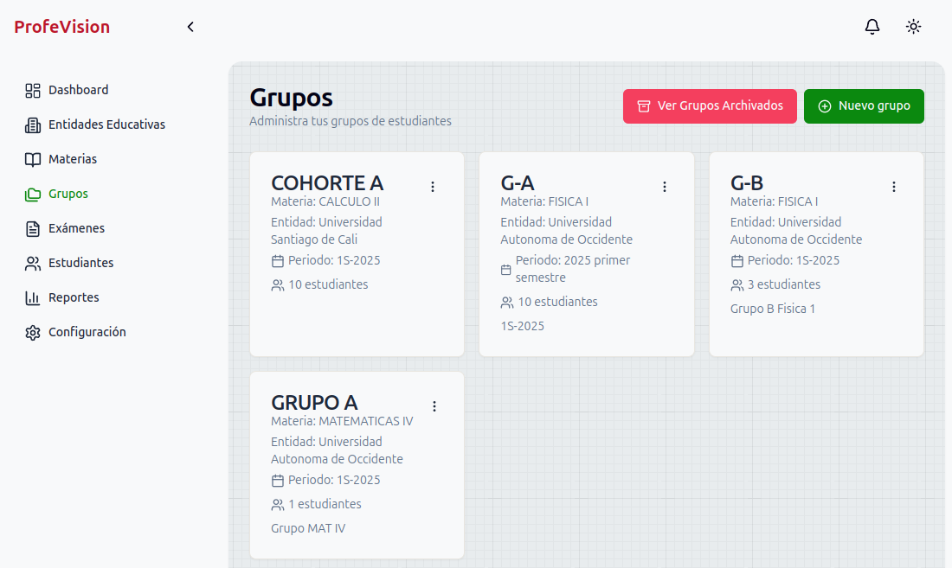The width and height of the screenshot is (952, 568).
Task: Click calendar icon in COHORTE A card
Action: tap(278, 261)
